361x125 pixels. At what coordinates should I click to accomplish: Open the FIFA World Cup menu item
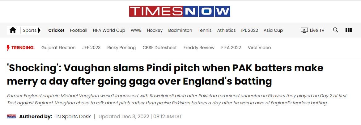tap(109, 30)
